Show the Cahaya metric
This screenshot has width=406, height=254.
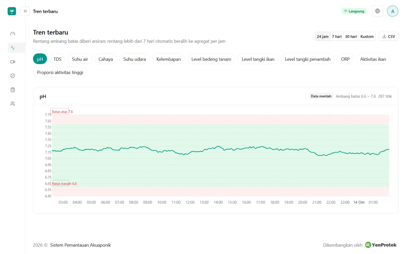(106, 59)
